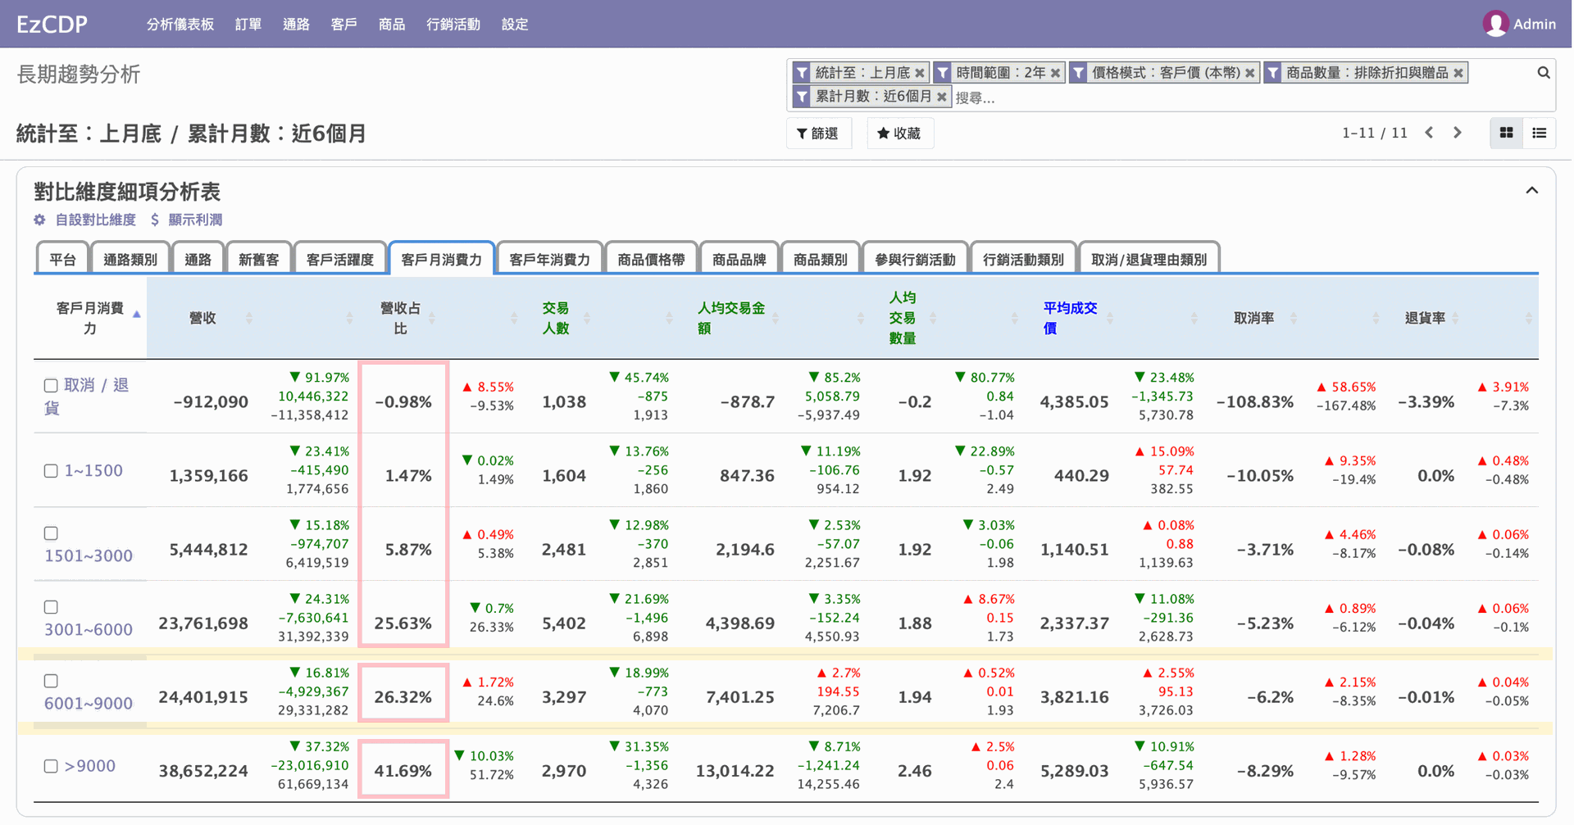The width and height of the screenshot is (1574, 825).
Task: Check the 取消 / 退貨 row checkbox
Action: point(51,385)
